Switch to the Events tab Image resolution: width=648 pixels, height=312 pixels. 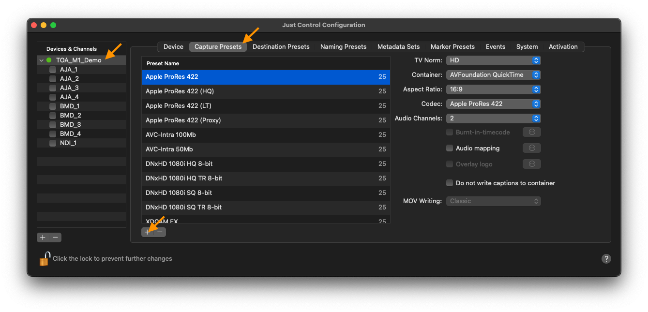(496, 47)
